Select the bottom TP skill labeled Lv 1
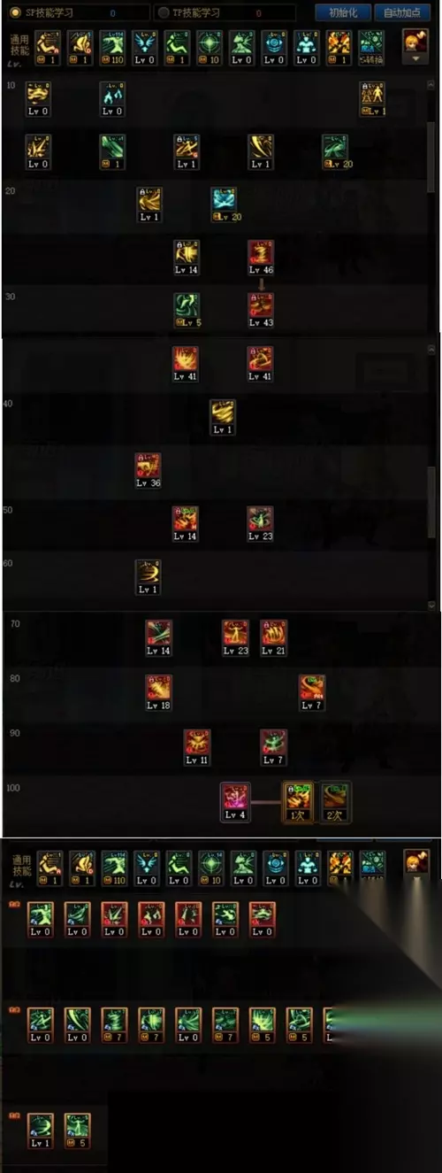 pyautogui.click(x=40, y=1131)
